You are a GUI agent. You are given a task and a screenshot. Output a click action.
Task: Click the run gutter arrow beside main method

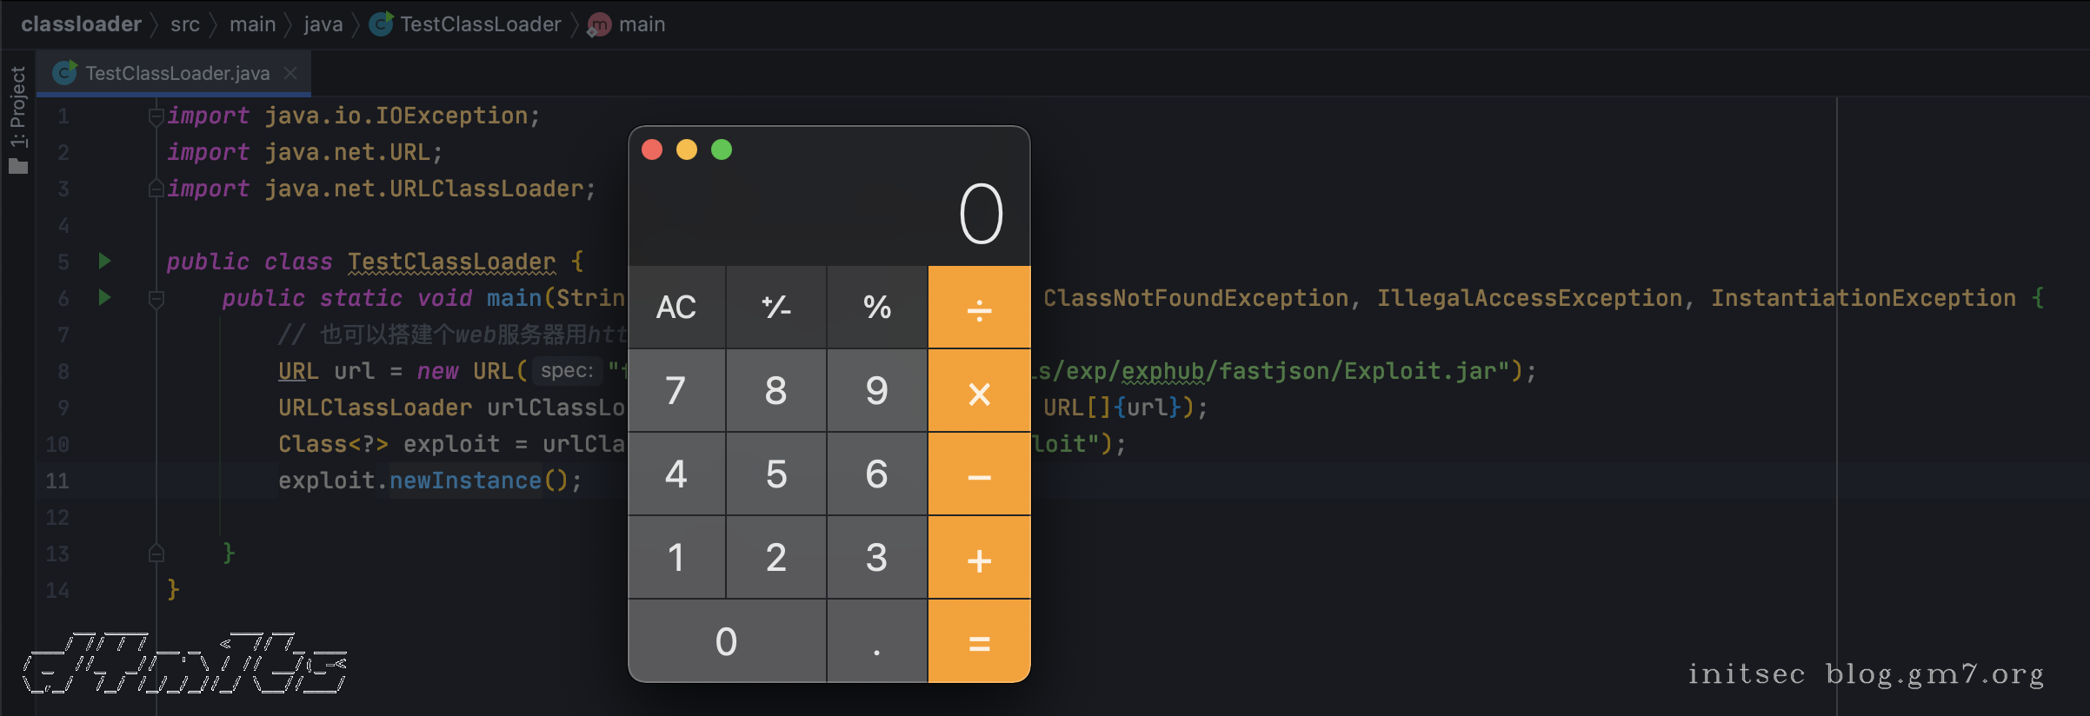[104, 297]
